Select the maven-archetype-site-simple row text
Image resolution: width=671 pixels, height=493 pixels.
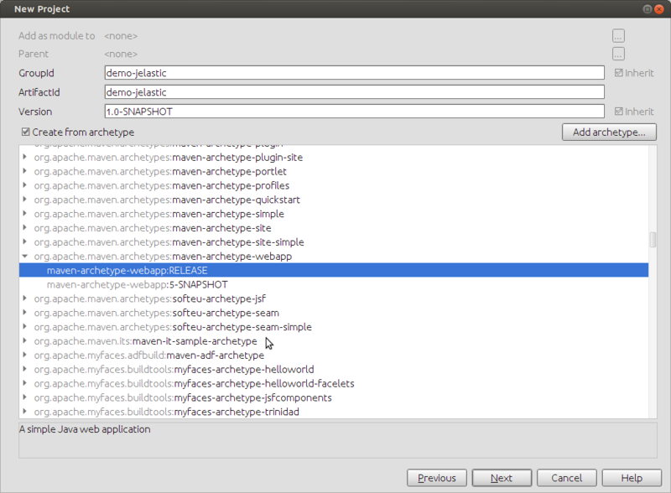169,242
